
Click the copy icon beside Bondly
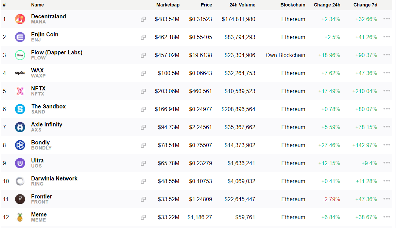(143, 145)
